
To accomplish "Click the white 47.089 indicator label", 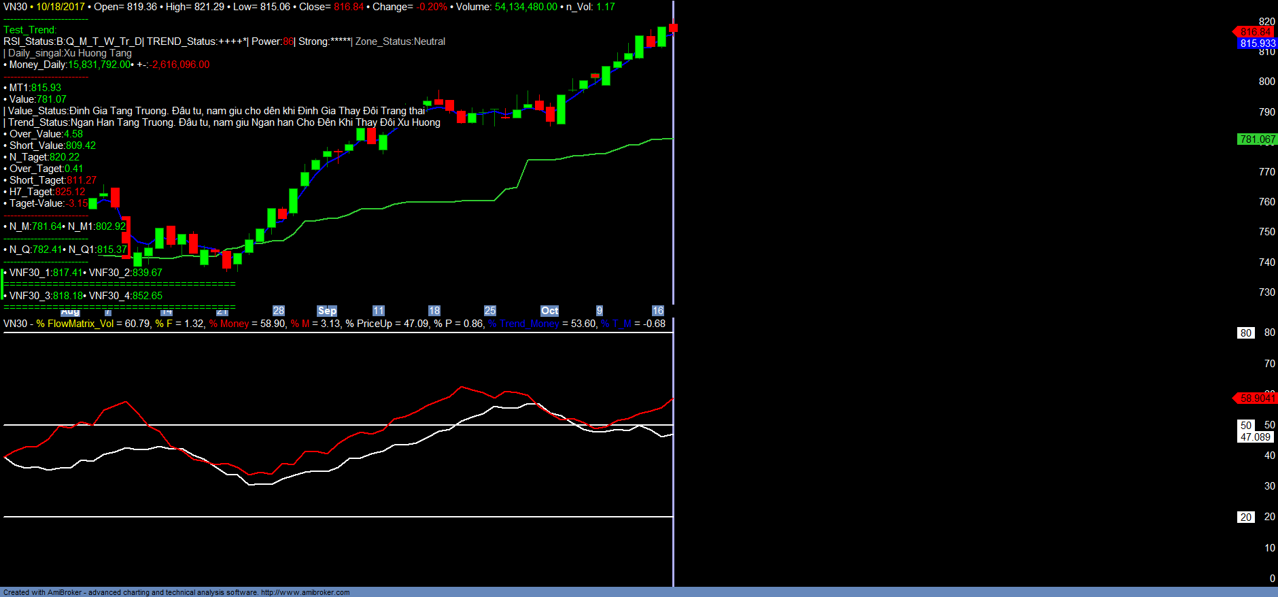I will tap(1255, 437).
